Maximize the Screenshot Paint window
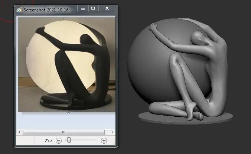This screenshot has width=251, height=154. (93, 8)
